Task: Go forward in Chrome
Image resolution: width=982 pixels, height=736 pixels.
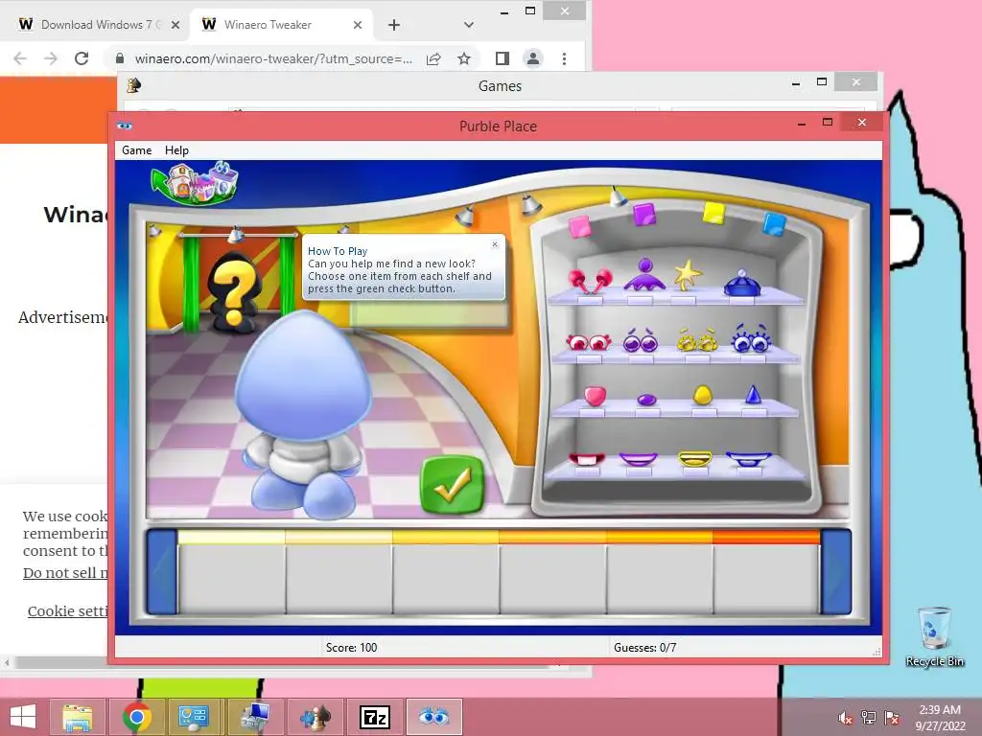Action: click(x=51, y=58)
